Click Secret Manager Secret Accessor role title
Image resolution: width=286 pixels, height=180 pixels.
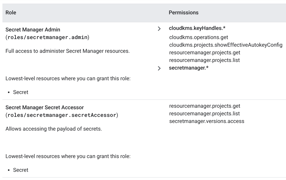click(45, 107)
